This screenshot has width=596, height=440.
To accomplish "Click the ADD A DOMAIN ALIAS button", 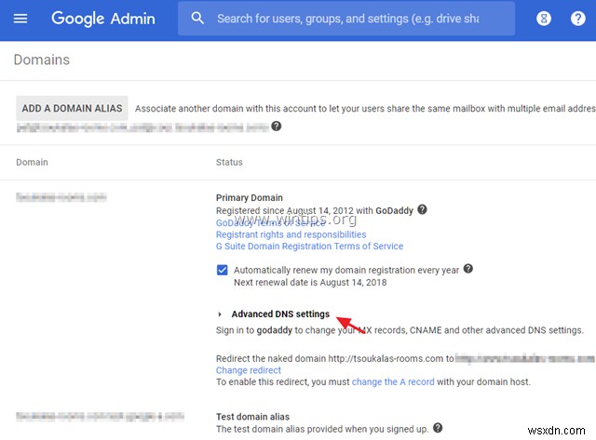I will [72, 108].
